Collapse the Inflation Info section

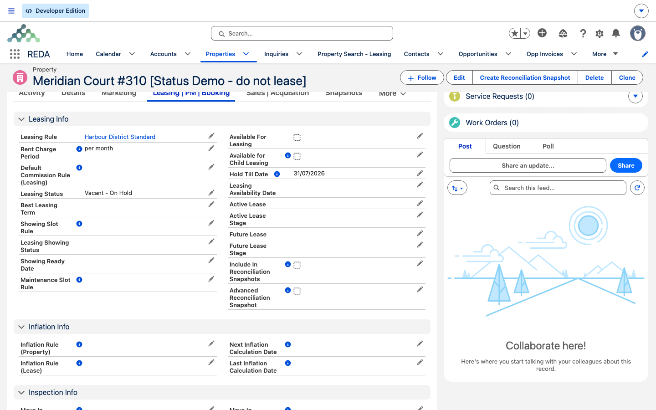(21, 327)
